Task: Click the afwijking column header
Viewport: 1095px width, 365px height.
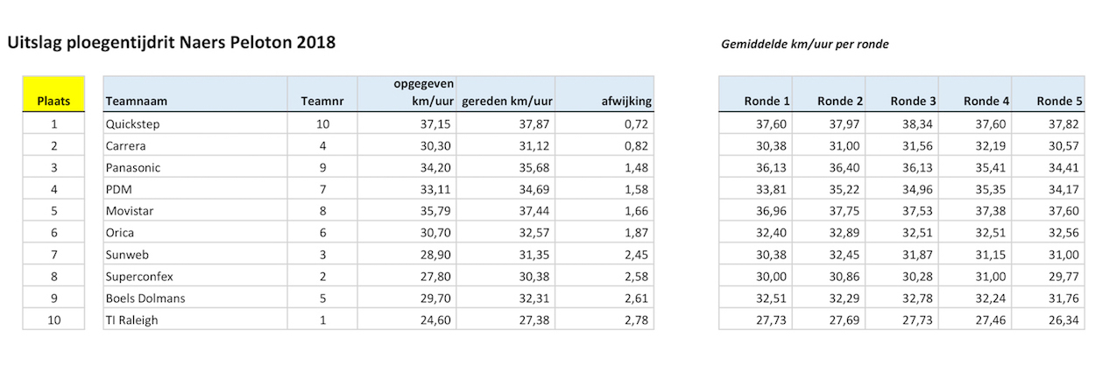Action: click(604, 94)
